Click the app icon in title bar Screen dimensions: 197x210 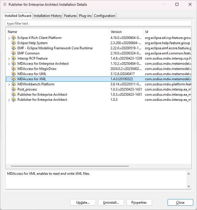point(5,5)
